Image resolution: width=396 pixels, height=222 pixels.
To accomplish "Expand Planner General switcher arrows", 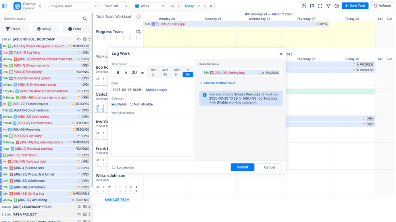I will click(40, 6).
